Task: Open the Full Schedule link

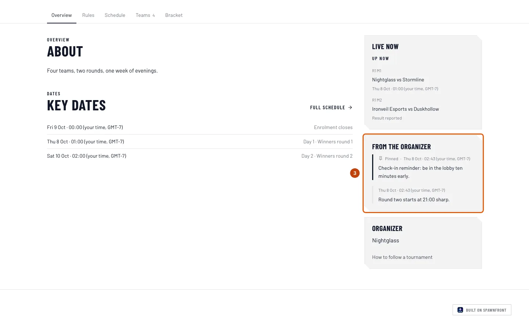Action: coord(331,107)
